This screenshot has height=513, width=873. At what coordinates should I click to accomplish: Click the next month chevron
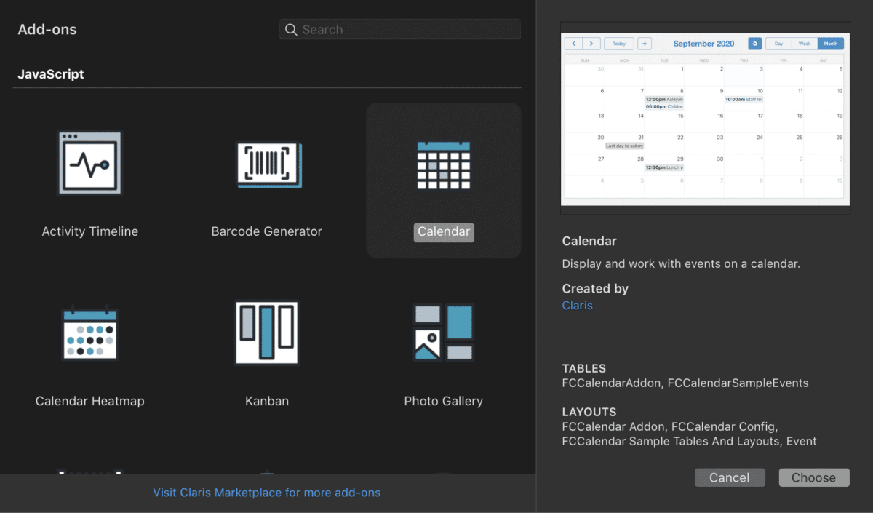point(591,44)
